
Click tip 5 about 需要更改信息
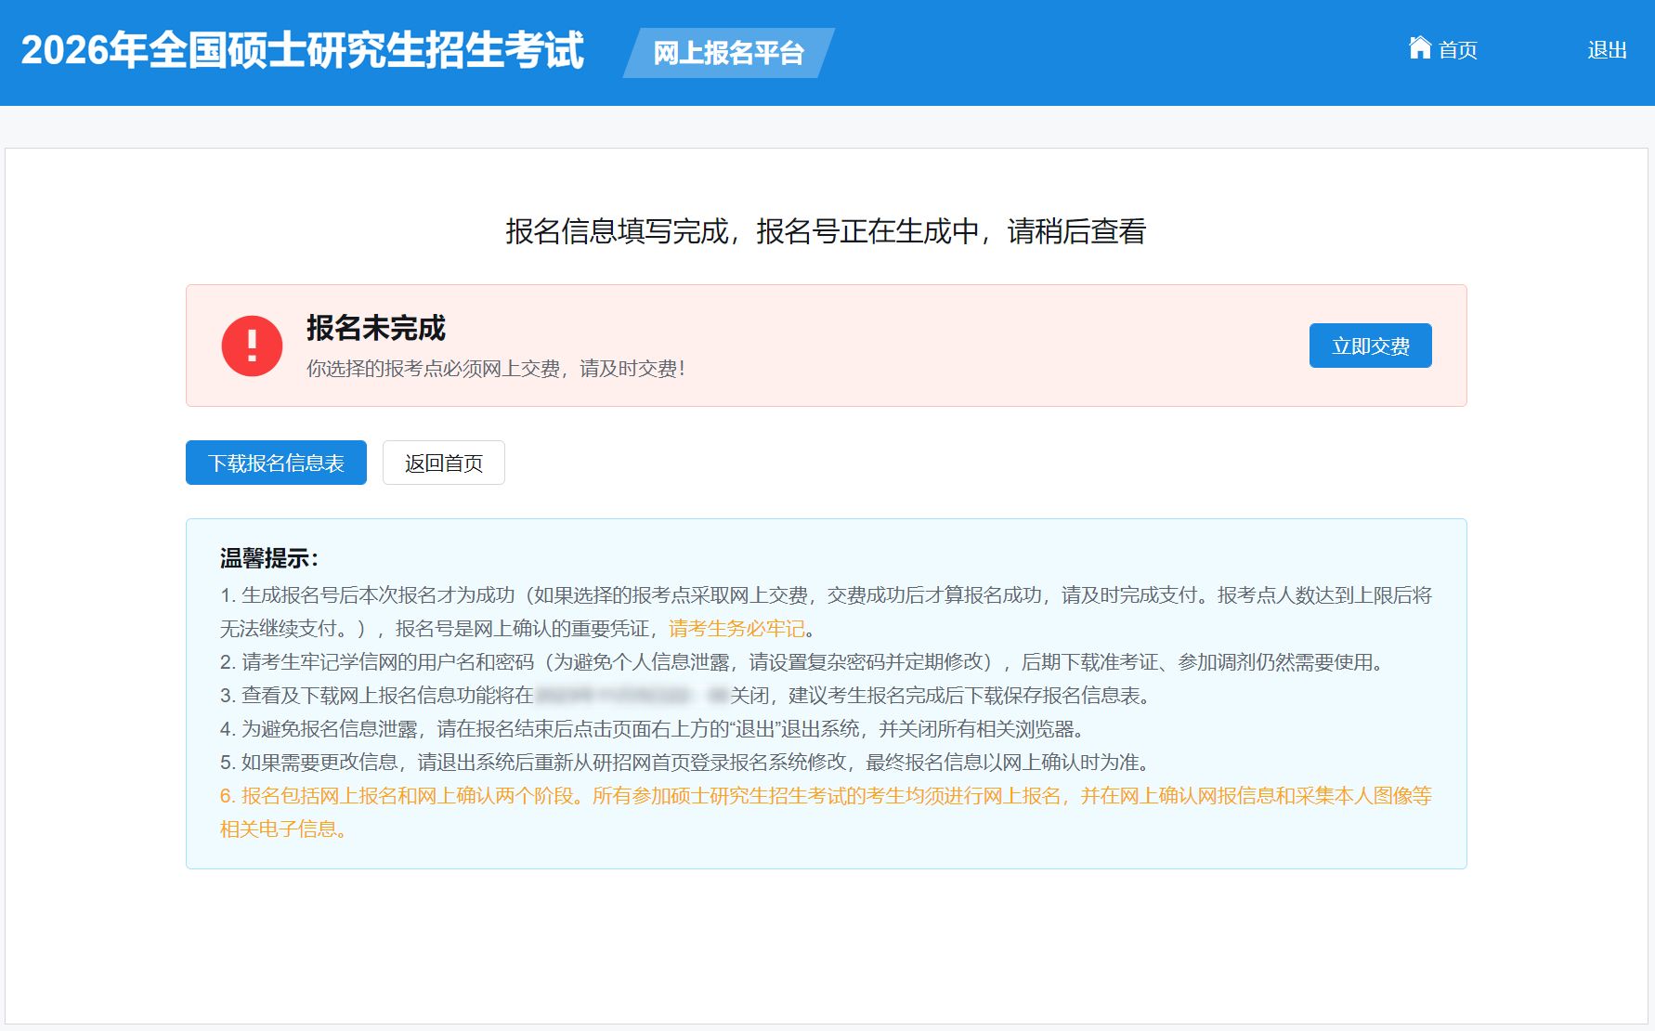(x=687, y=763)
